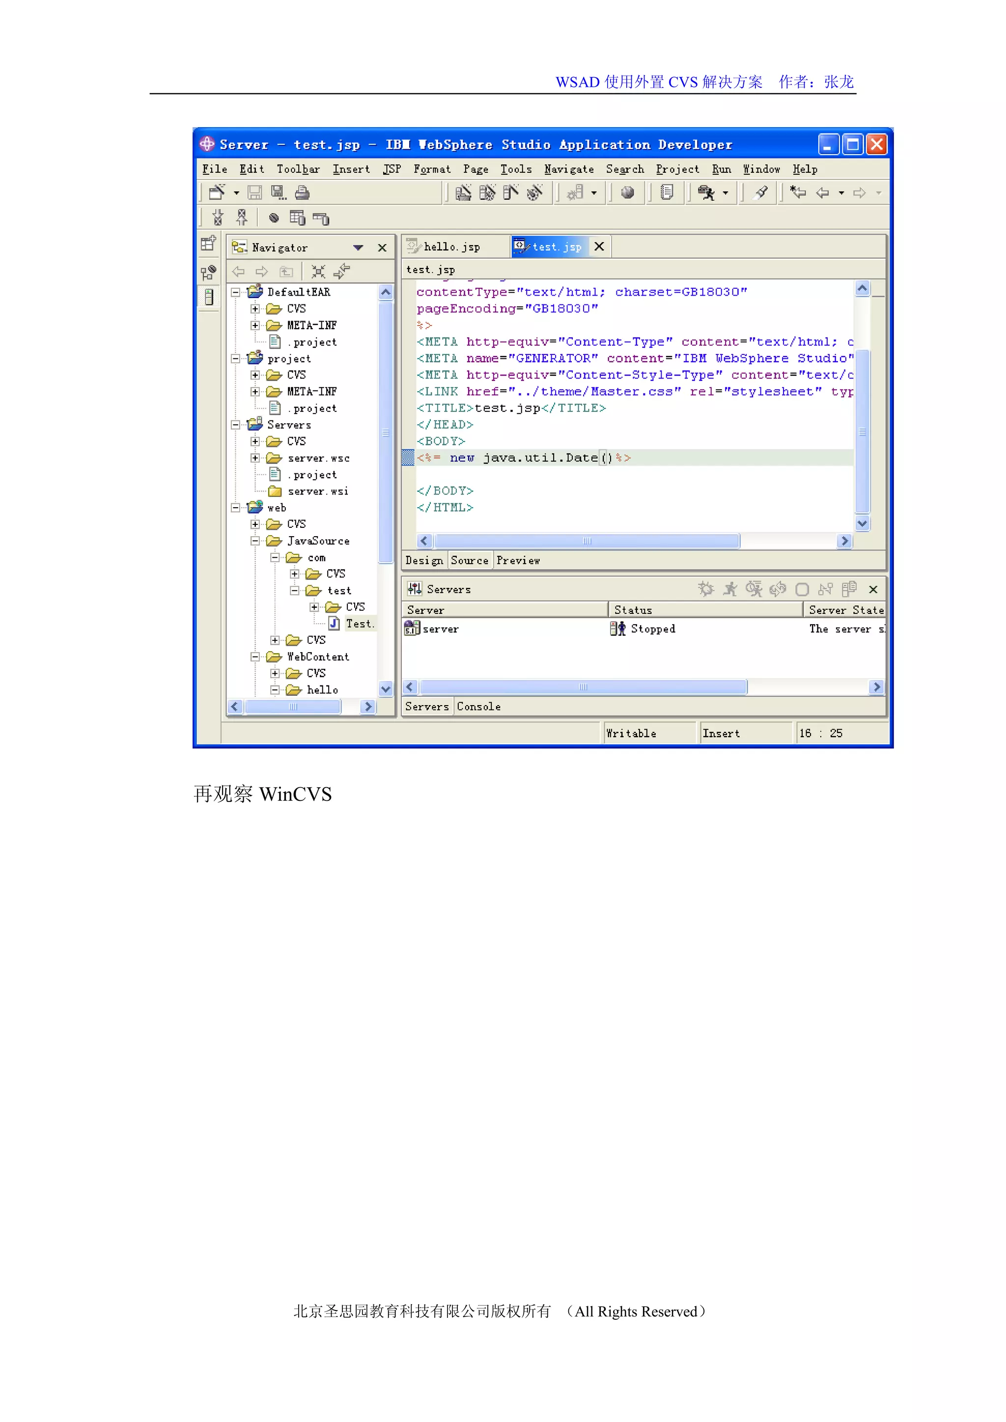Click the Servers view horizontal scroll right arrow
1006x1422 pixels.
click(x=876, y=687)
